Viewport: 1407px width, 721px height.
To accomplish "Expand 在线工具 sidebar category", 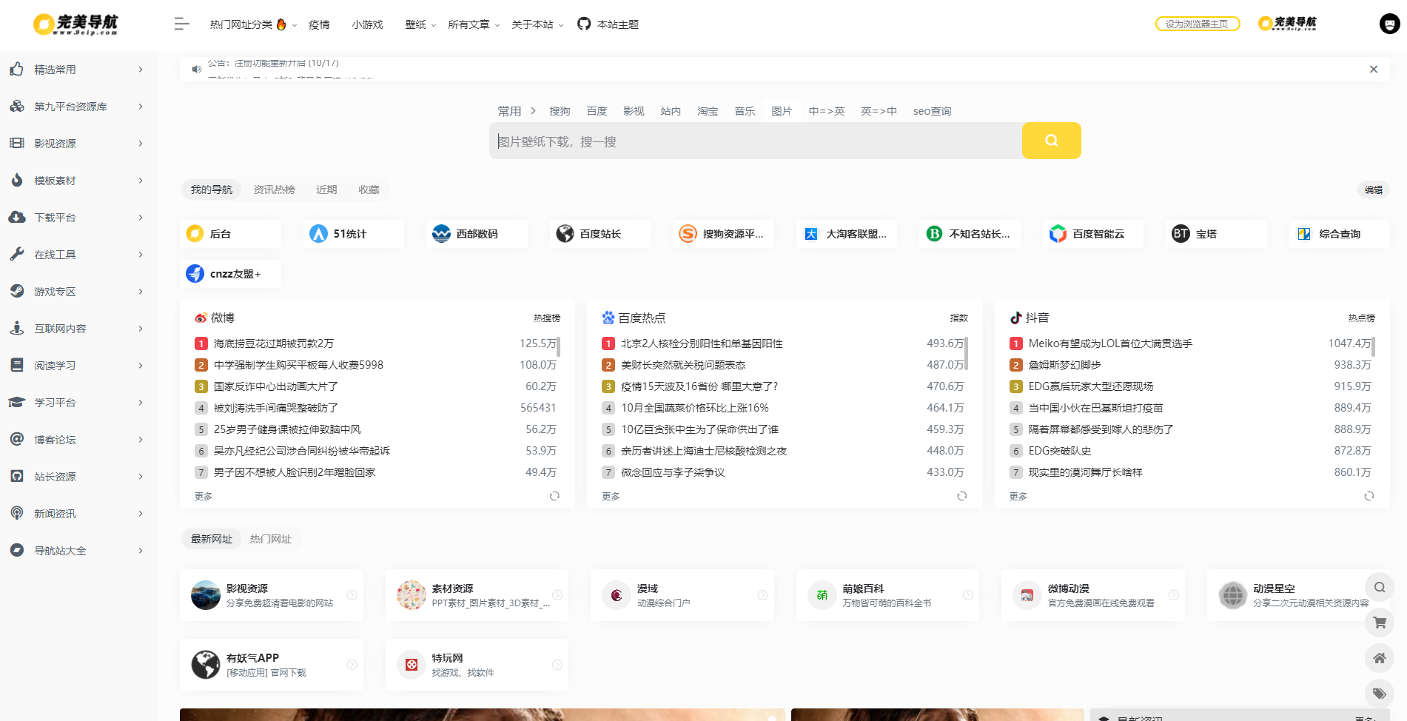I will click(x=77, y=255).
